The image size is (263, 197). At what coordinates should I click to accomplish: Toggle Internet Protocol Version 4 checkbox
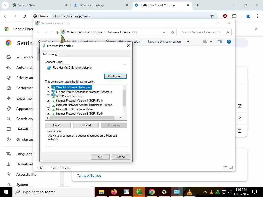49,100
